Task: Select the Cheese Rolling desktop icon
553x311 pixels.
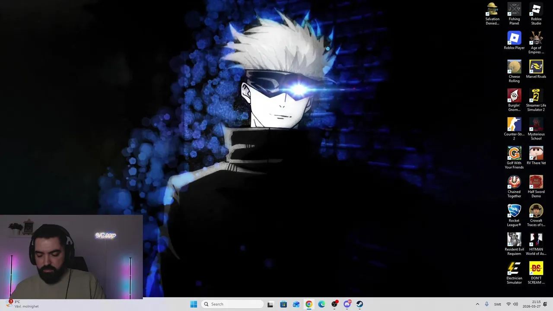Action: 514,72
